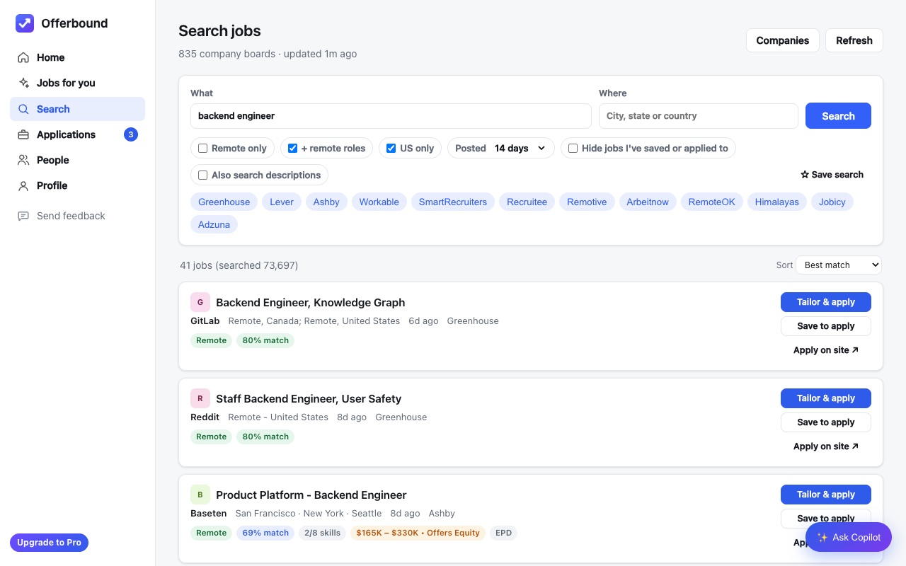The width and height of the screenshot is (906, 566).
Task: Click Tailor & apply for Baseten job
Action: 826,495
